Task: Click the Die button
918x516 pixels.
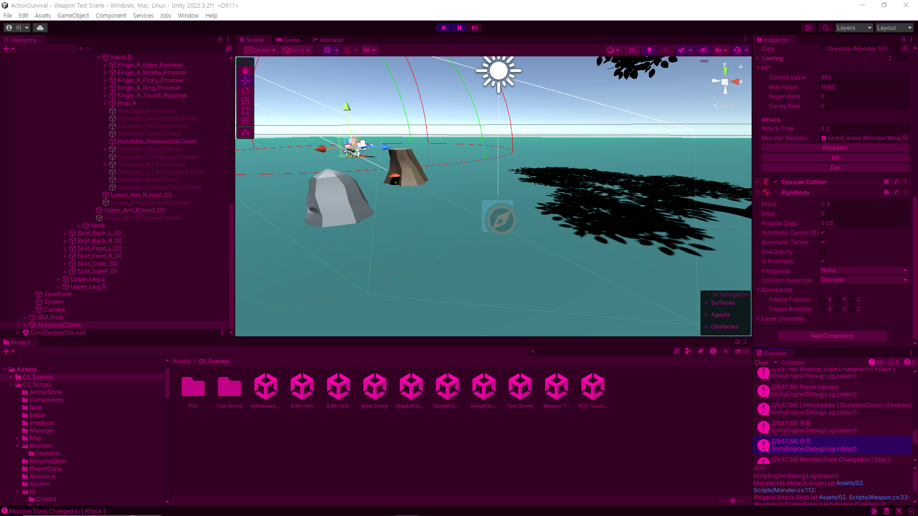Action: tap(835, 168)
